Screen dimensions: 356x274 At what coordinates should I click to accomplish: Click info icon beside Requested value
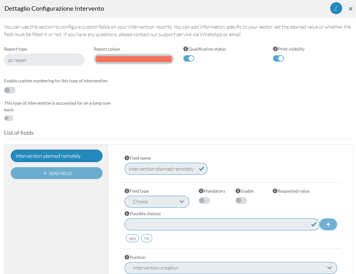(x=275, y=191)
